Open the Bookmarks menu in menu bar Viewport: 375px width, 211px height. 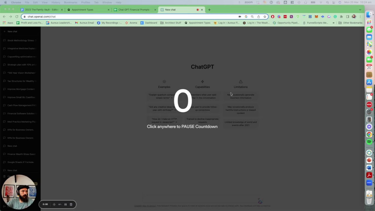71,2
